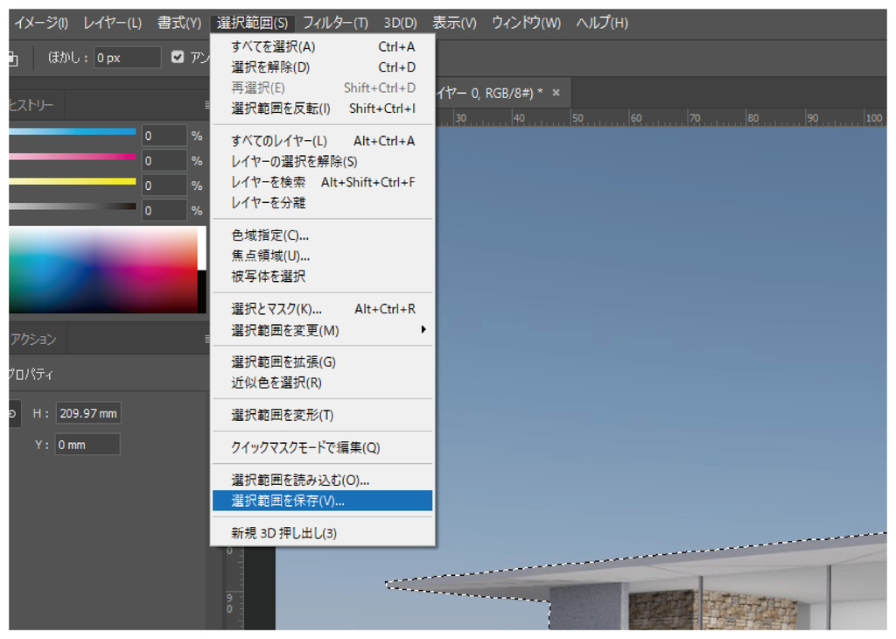Switch to the プロパティ panel tab
This screenshot has width=896, height=639.
coord(31,375)
